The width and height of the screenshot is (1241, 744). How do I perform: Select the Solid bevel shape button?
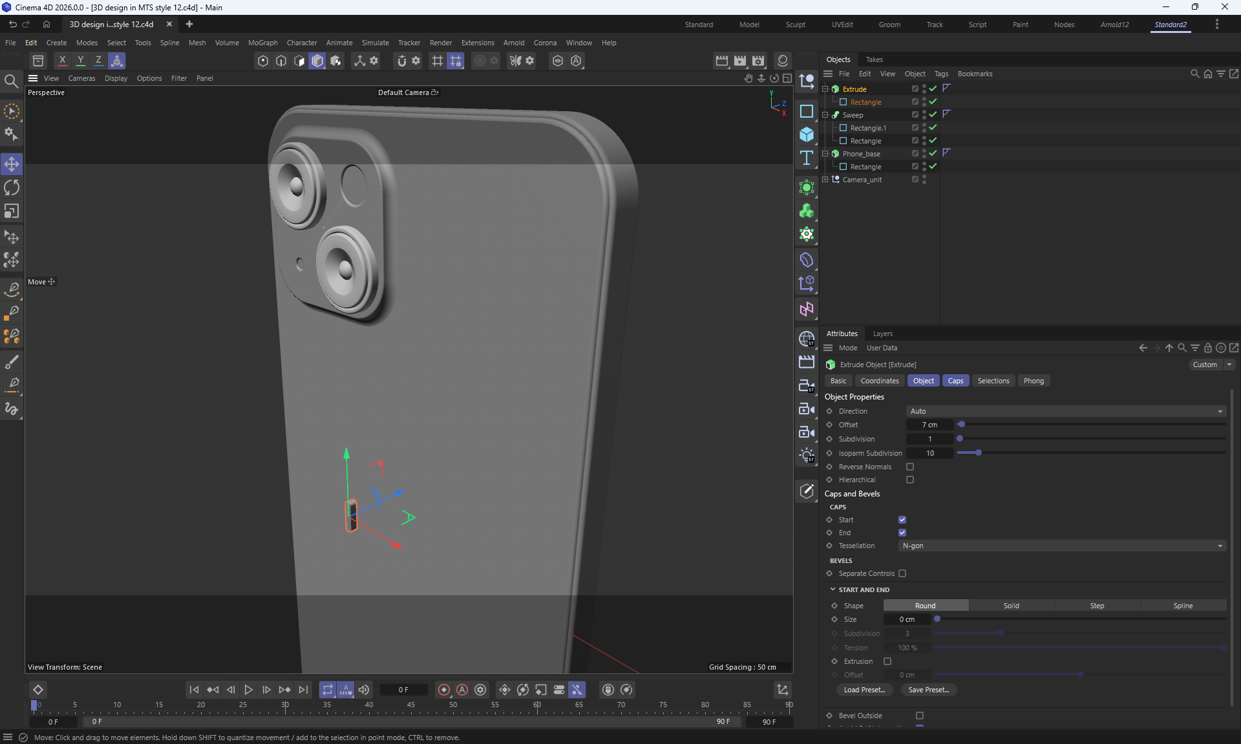click(x=1011, y=606)
